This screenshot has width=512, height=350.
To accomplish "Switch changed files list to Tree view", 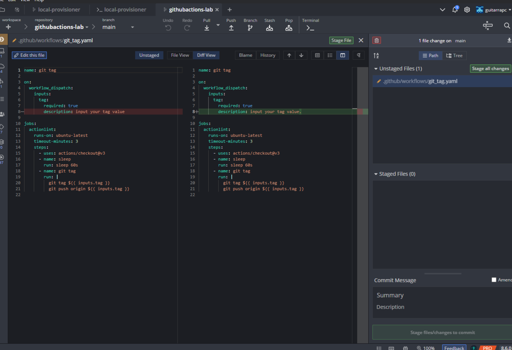I will tap(454, 55).
